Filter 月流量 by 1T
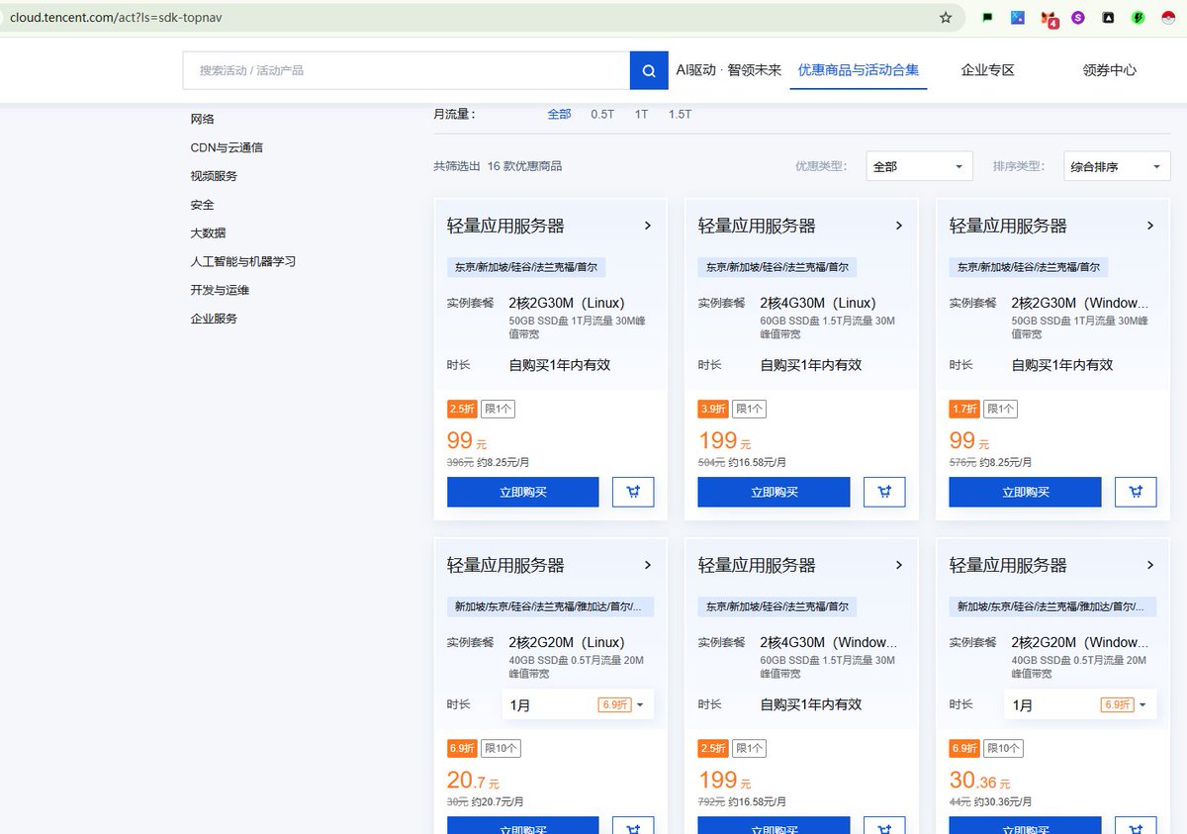 tap(641, 114)
